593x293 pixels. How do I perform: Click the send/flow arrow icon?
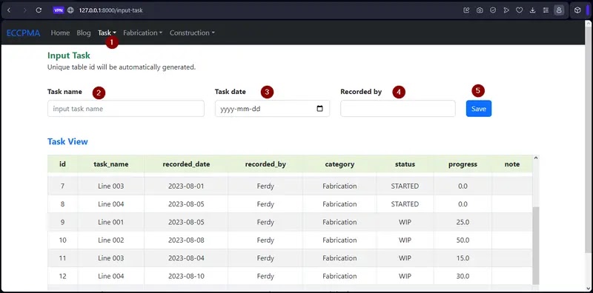(506, 10)
